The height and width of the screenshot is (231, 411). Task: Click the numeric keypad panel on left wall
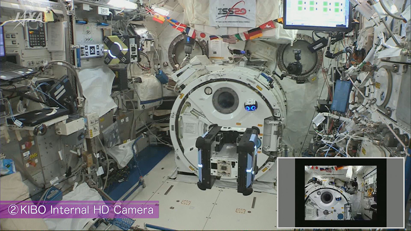pyautogui.click(x=36, y=34)
